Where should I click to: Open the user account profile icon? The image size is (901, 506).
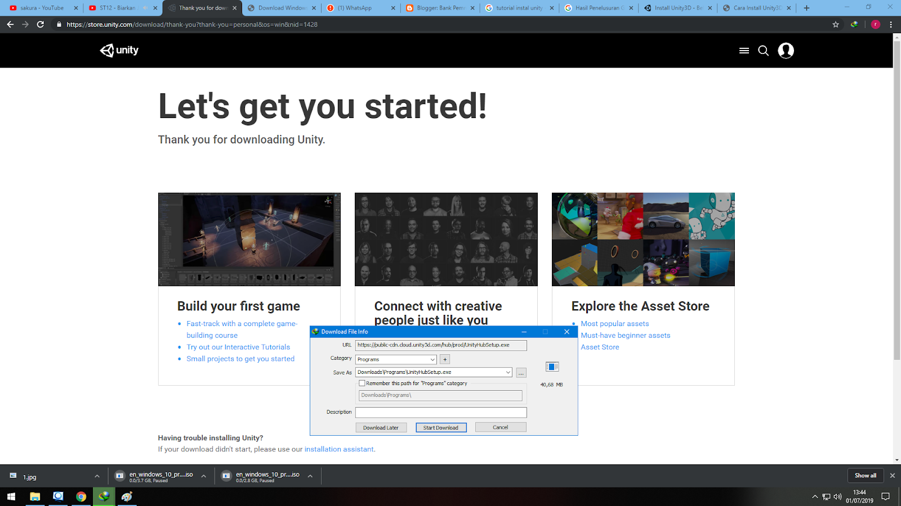pos(786,50)
